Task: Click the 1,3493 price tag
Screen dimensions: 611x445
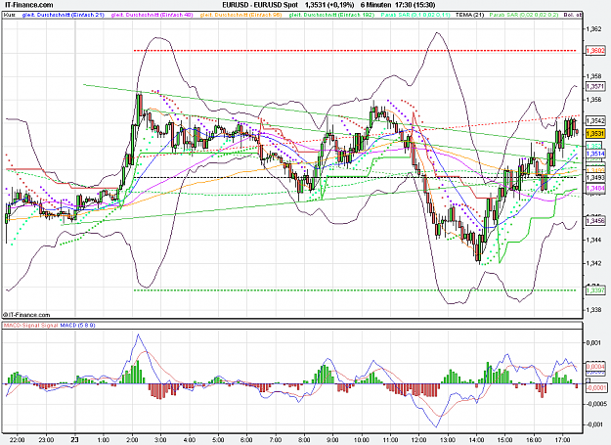Action: point(595,178)
